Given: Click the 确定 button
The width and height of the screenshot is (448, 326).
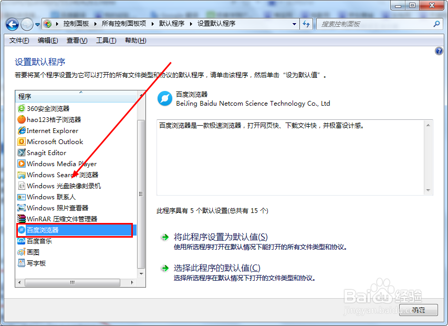Looking at the screenshot, I should coord(418,310).
